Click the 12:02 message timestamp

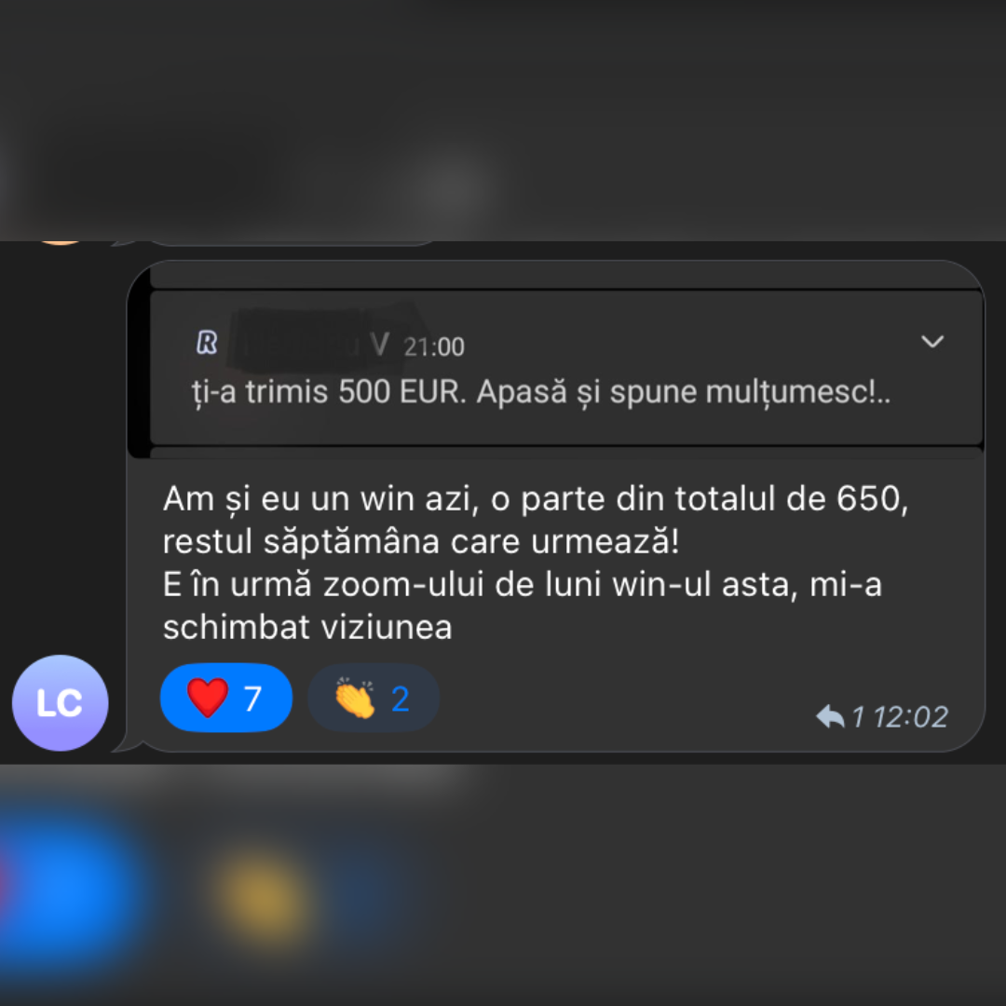pos(910,716)
